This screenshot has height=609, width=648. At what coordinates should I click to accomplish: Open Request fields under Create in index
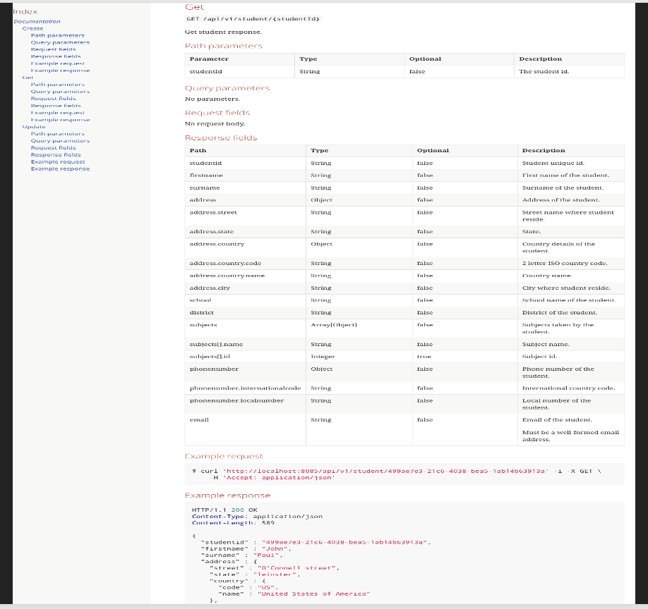[54, 49]
